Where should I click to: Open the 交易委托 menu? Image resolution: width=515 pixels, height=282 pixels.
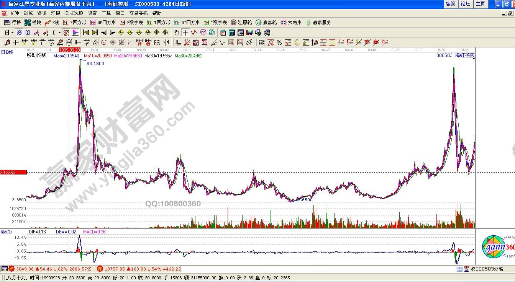pos(138,13)
